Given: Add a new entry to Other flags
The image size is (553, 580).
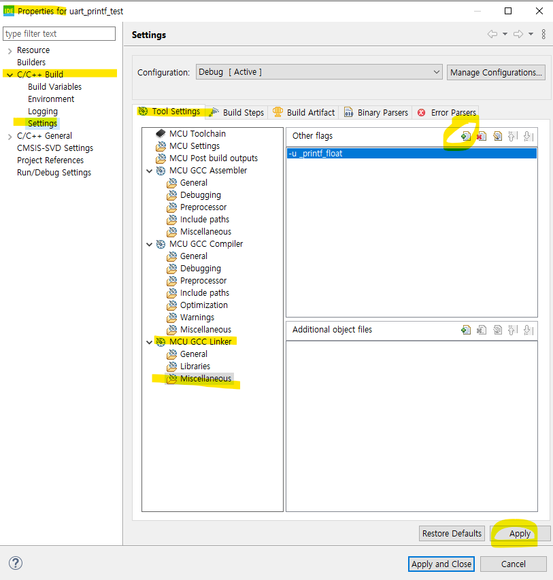Looking at the screenshot, I should coord(466,136).
